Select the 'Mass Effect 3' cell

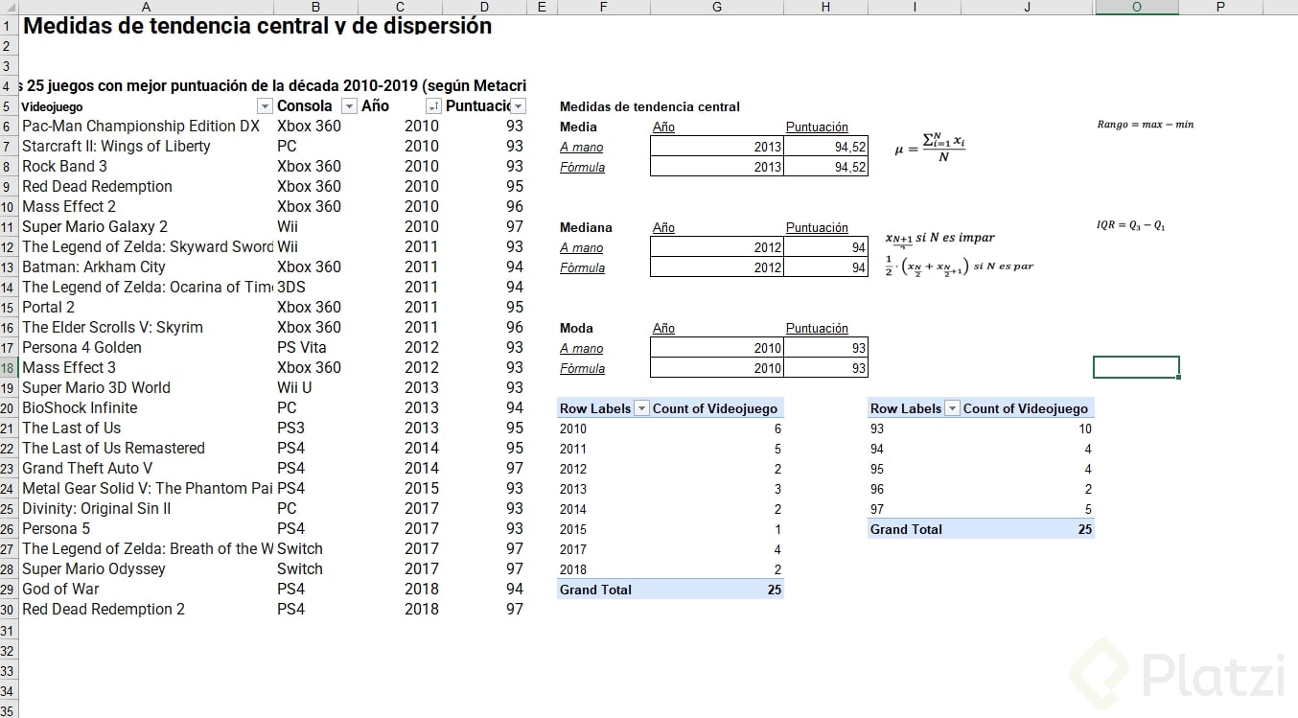click(145, 367)
